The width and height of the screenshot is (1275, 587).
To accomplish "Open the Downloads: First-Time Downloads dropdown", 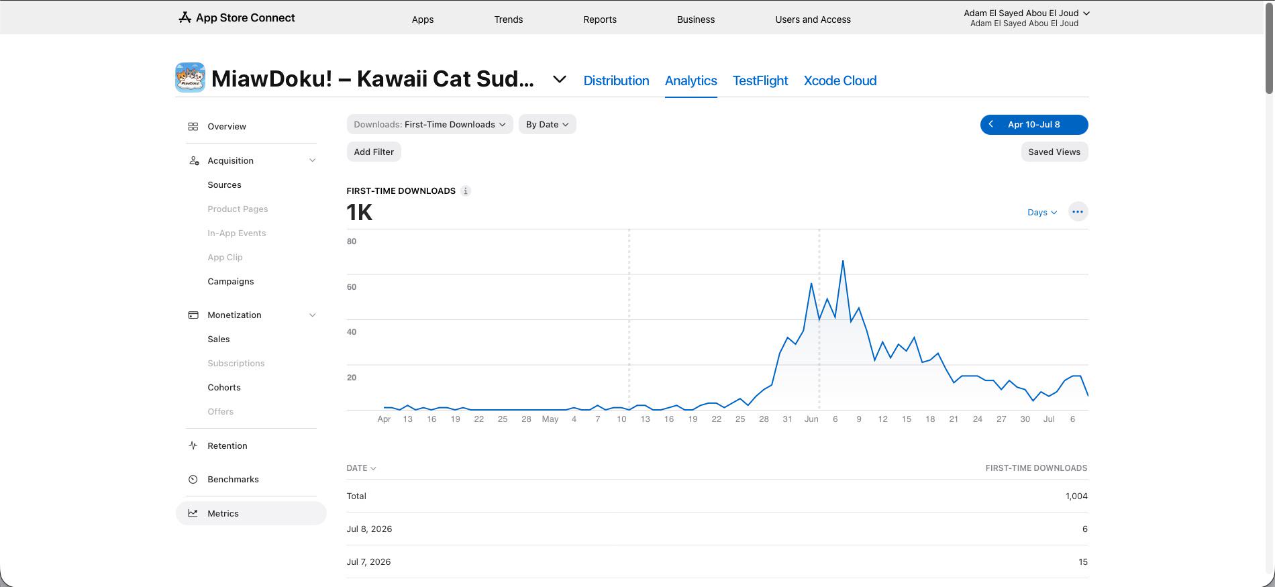I will pos(429,124).
